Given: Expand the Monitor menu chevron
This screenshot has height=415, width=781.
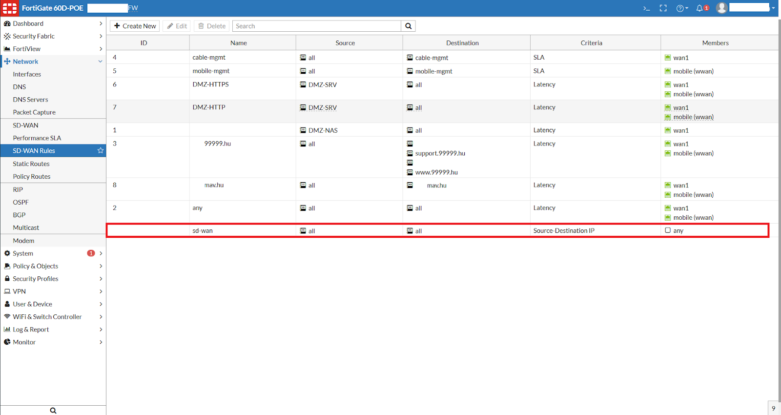Looking at the screenshot, I should [101, 342].
